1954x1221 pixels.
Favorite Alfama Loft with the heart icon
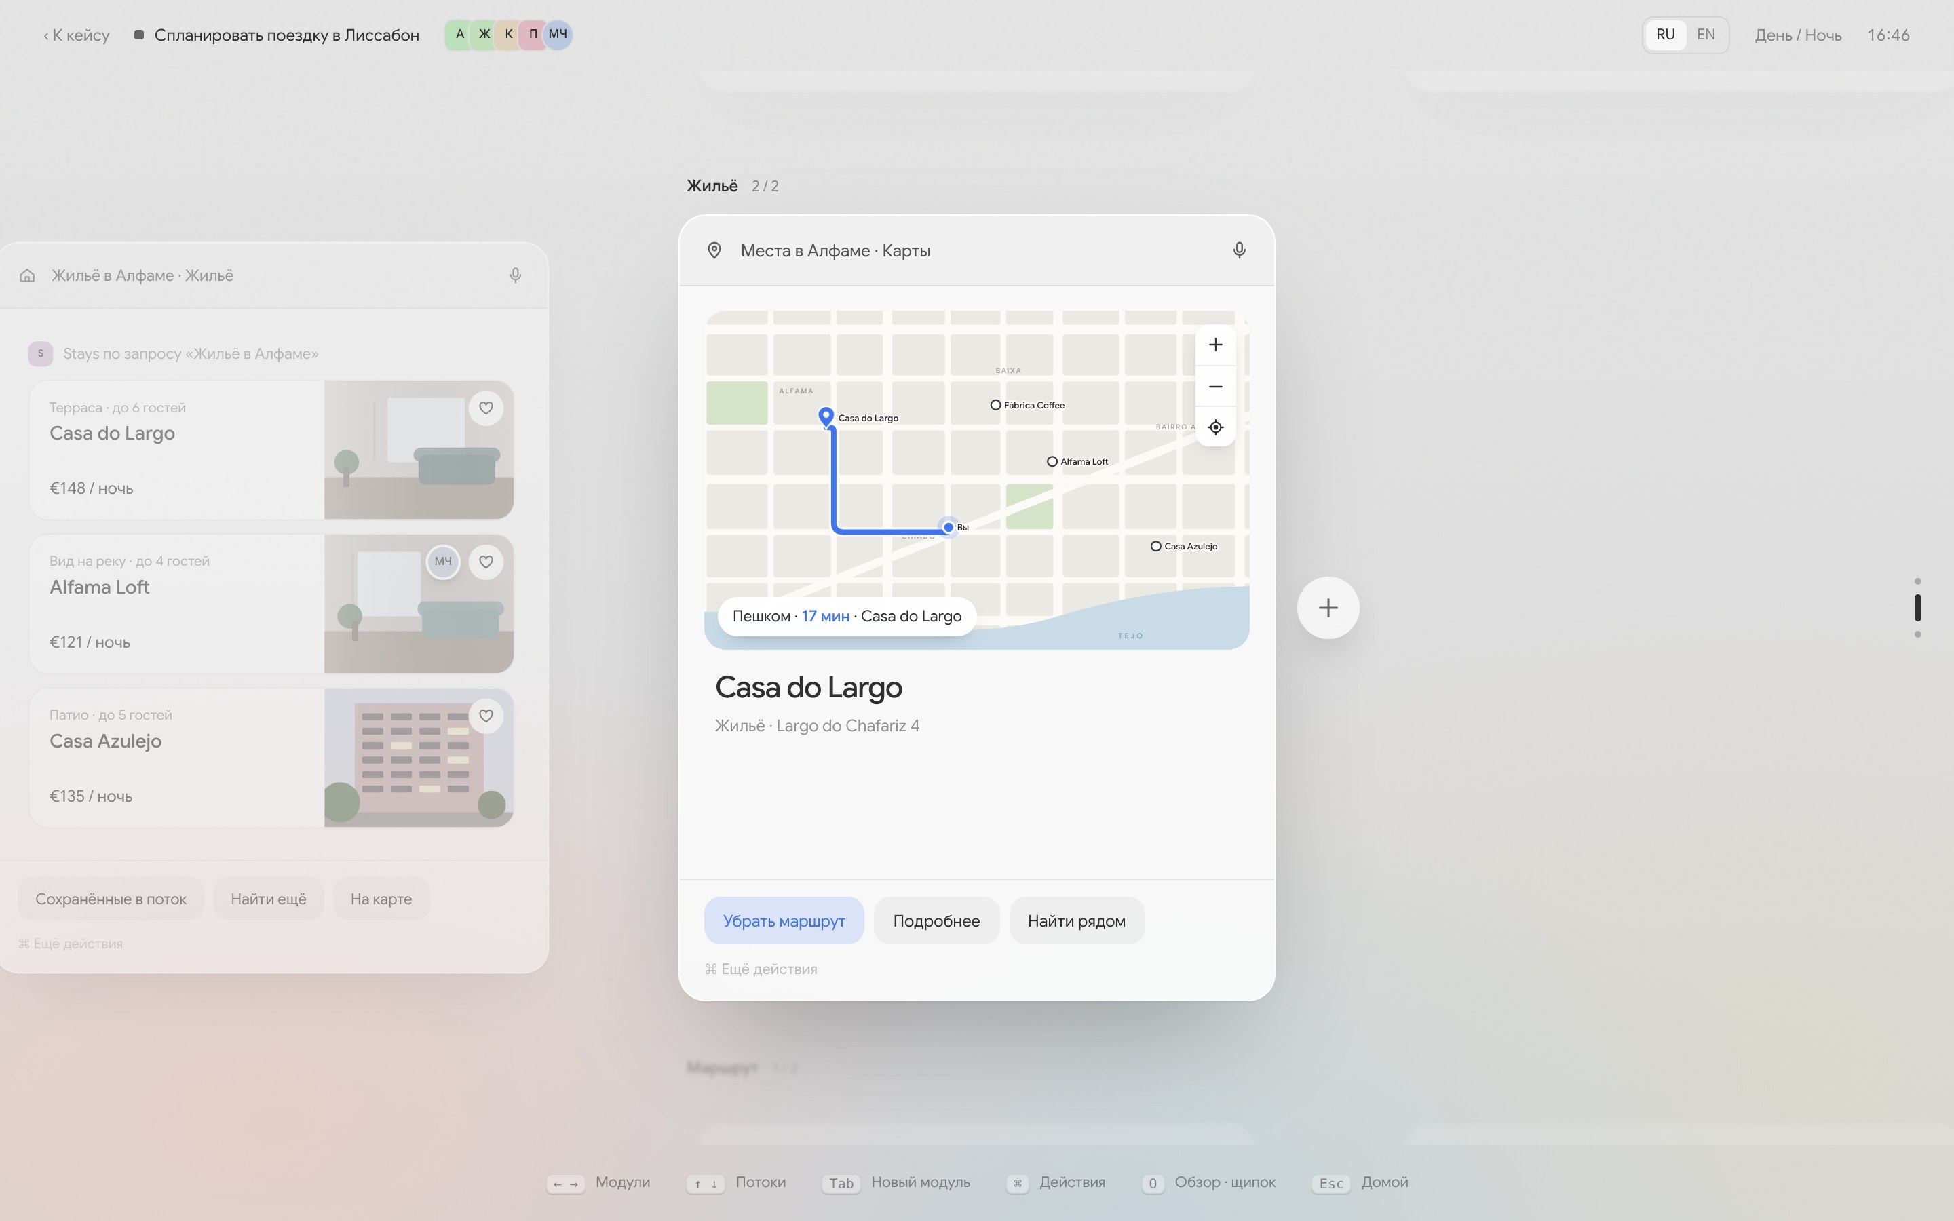[486, 562]
